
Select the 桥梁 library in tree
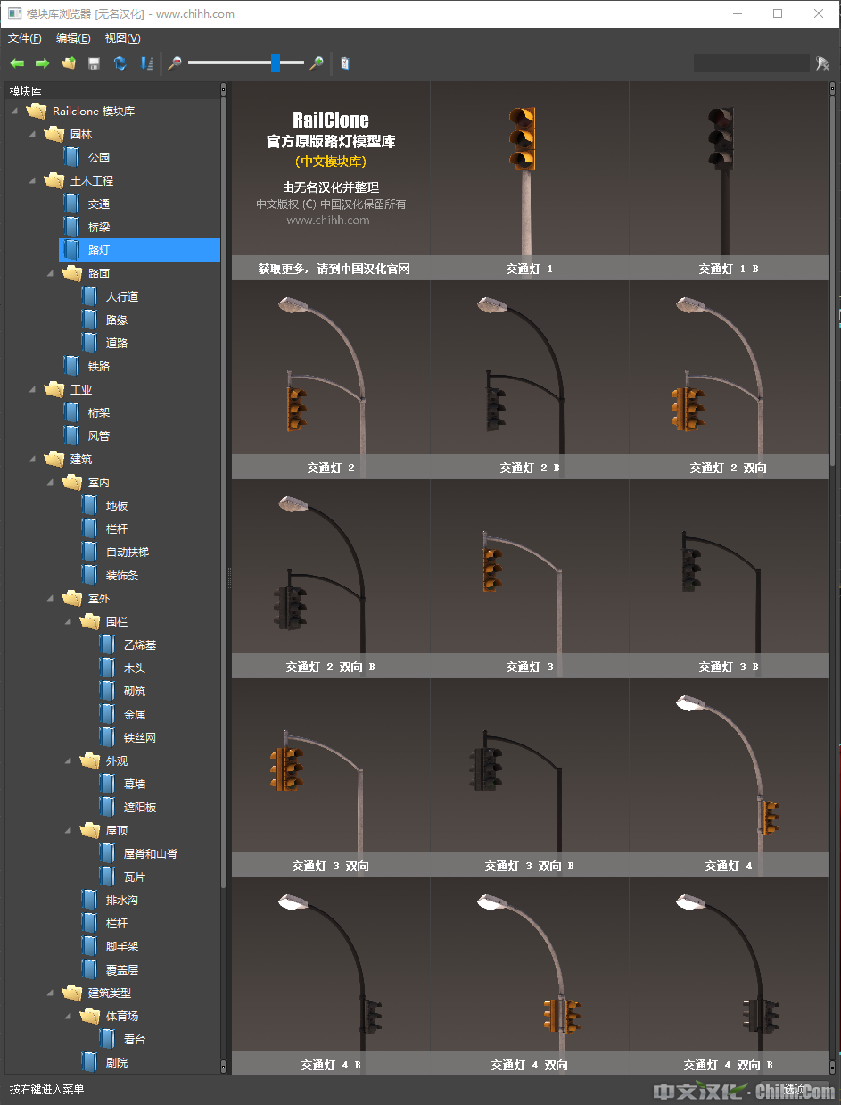click(x=99, y=227)
